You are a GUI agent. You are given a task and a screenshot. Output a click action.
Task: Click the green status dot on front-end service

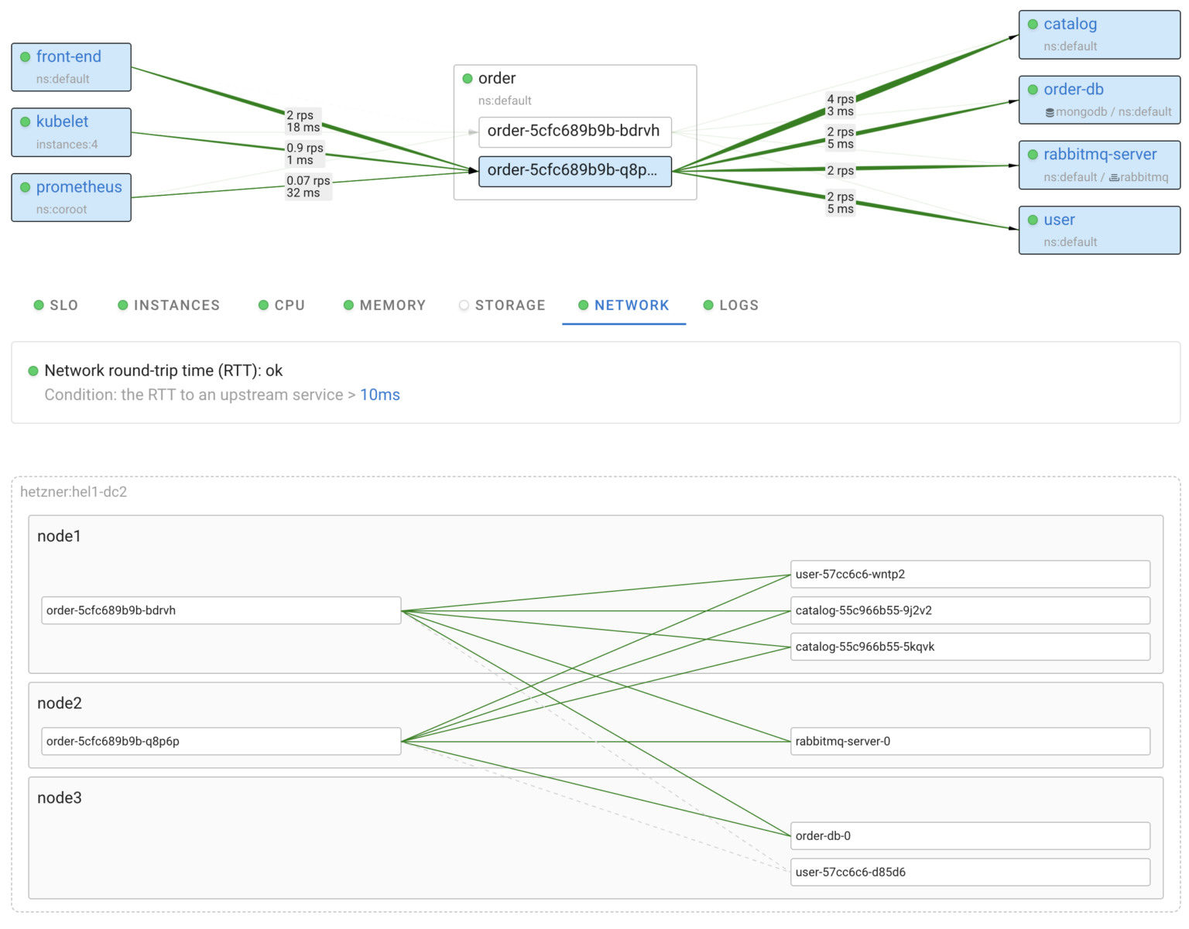(x=26, y=56)
